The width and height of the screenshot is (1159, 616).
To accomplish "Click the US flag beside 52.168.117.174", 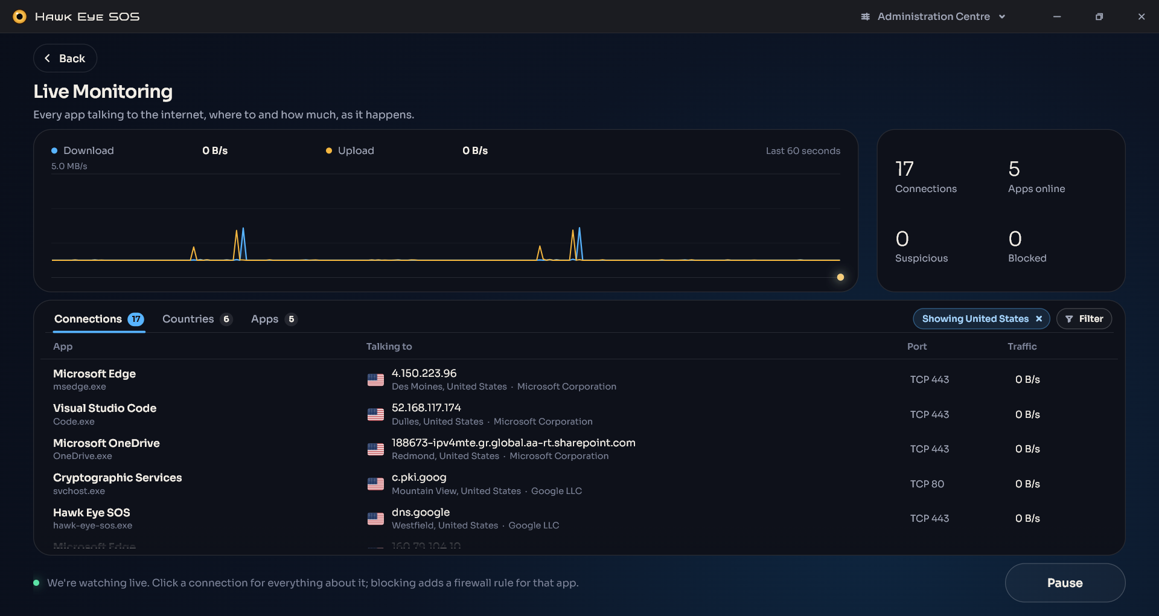I will (375, 414).
